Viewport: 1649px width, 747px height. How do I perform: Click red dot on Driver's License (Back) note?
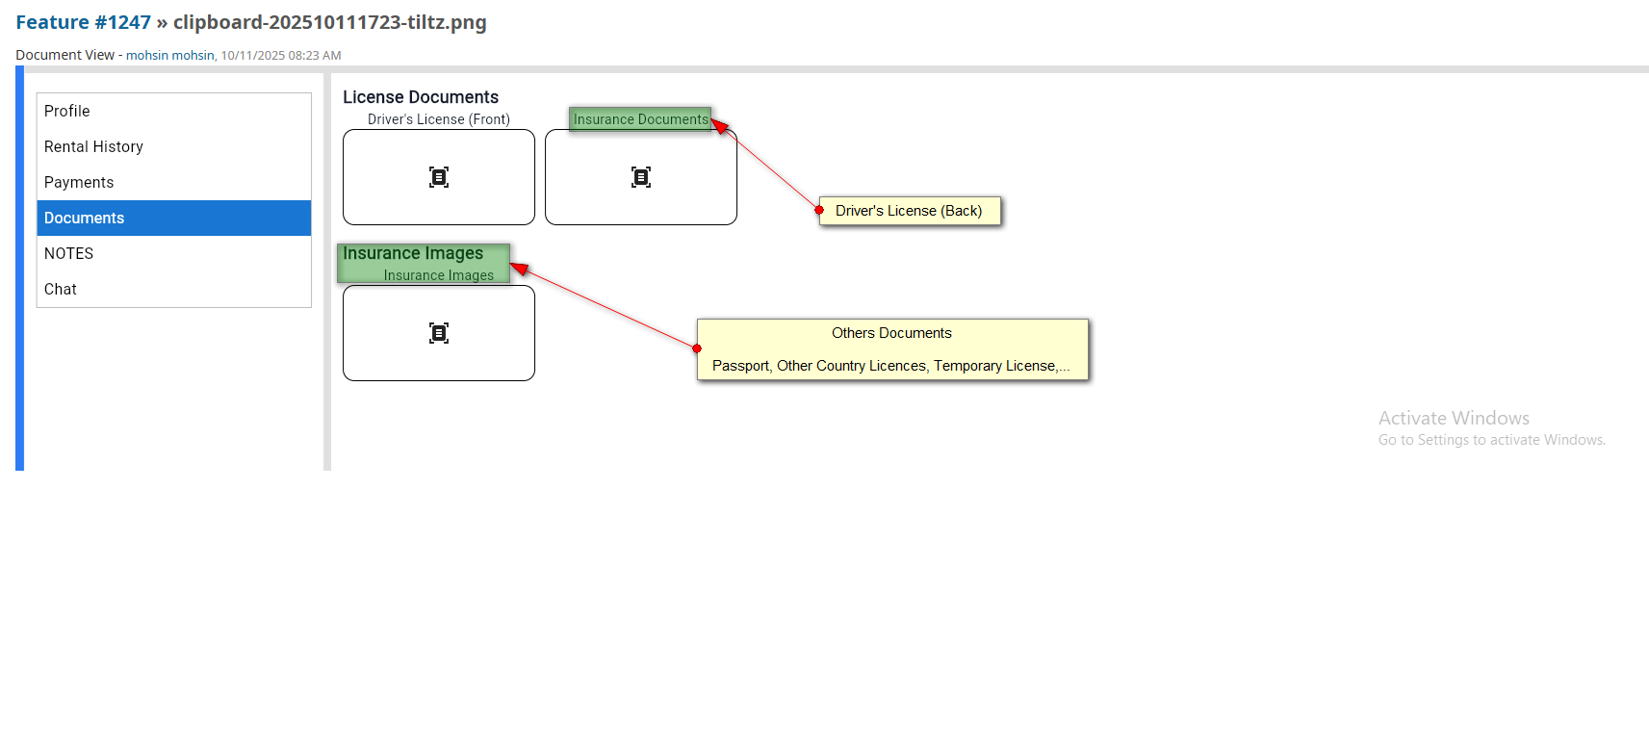pos(819,210)
